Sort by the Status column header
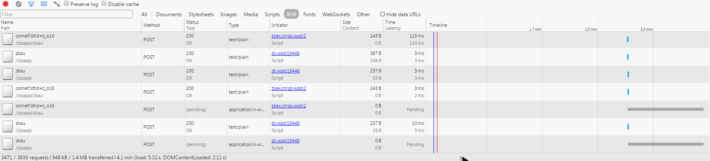This screenshot has height=161, width=710. tap(206, 25)
